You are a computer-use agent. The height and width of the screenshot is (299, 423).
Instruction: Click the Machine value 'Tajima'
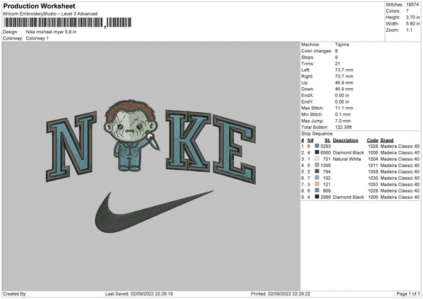[342, 44]
